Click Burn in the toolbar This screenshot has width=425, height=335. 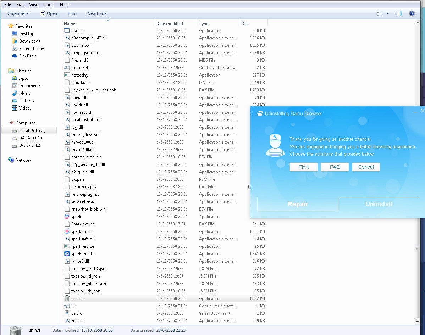pos(72,13)
